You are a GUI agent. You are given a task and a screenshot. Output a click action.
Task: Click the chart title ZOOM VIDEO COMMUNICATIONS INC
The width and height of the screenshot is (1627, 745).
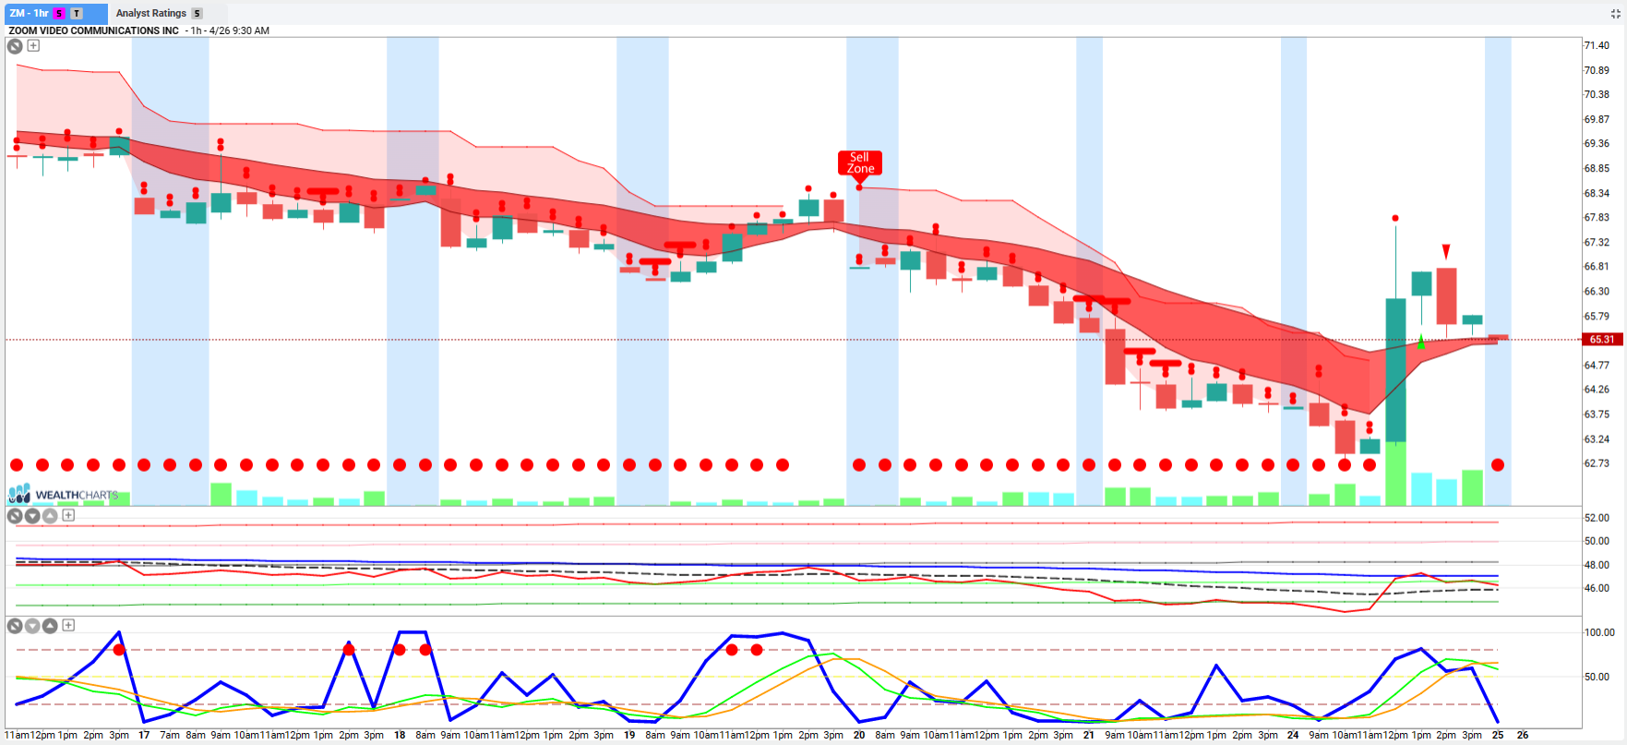point(93,30)
